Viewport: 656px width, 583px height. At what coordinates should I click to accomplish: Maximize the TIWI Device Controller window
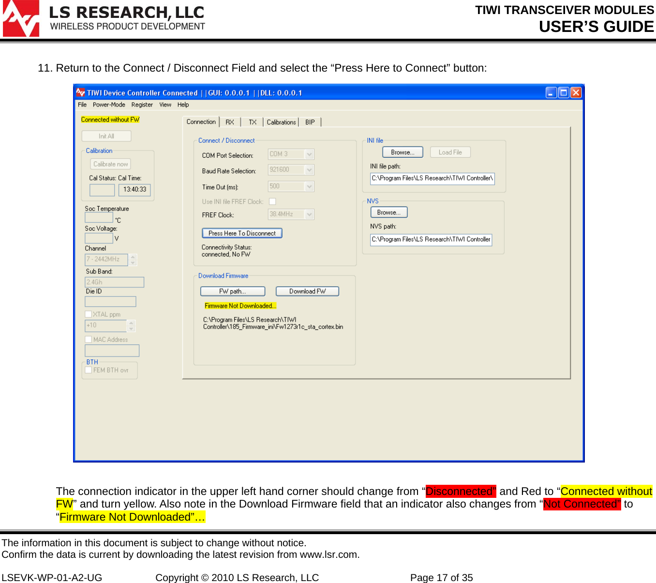click(564, 92)
